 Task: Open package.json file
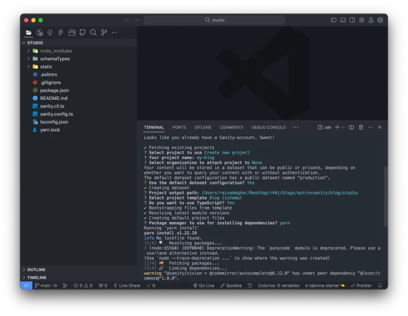click(80, 90)
